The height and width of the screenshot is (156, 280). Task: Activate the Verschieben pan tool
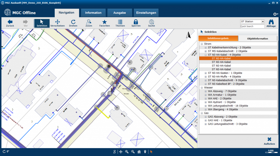point(57,22)
